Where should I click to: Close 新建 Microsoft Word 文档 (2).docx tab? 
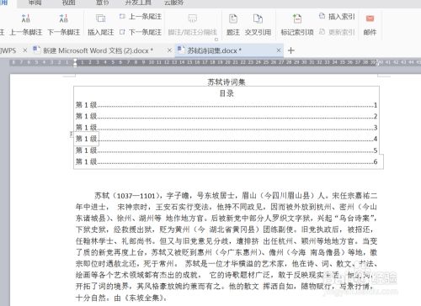(169, 50)
